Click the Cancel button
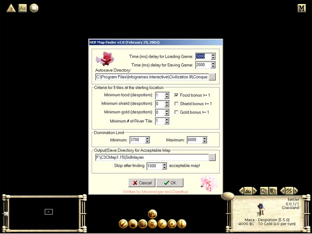The image size is (312, 234). coord(142,183)
